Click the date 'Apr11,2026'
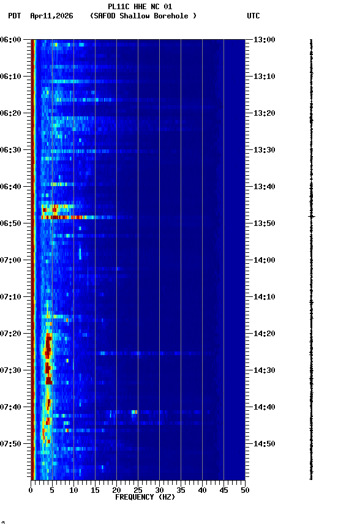 click(x=51, y=16)
